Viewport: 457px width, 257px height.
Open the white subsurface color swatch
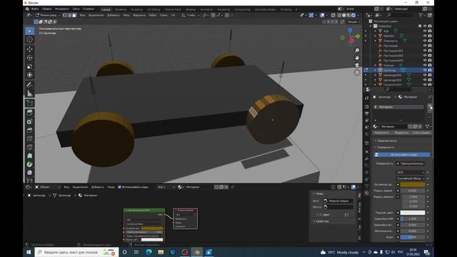[413, 213]
